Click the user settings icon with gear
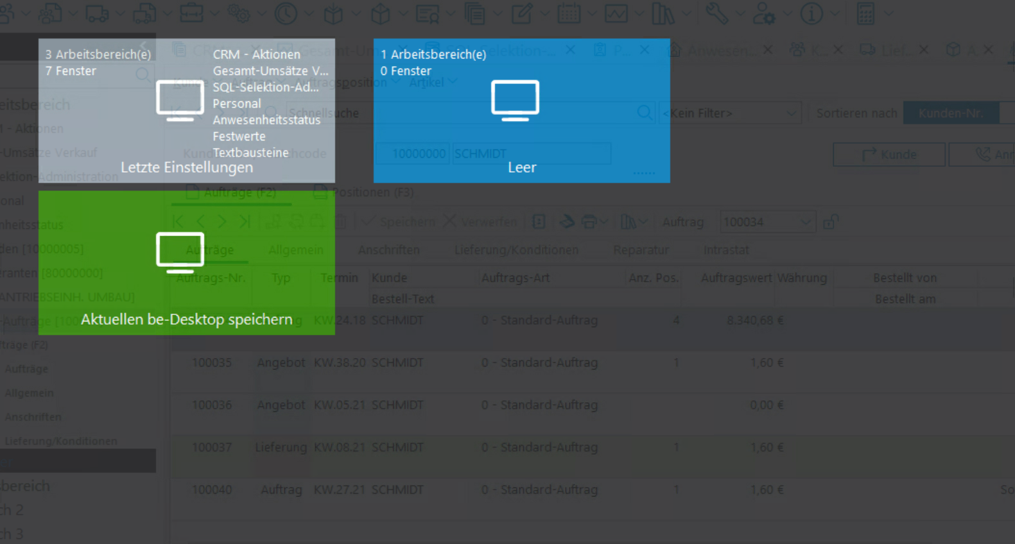 [x=764, y=13]
